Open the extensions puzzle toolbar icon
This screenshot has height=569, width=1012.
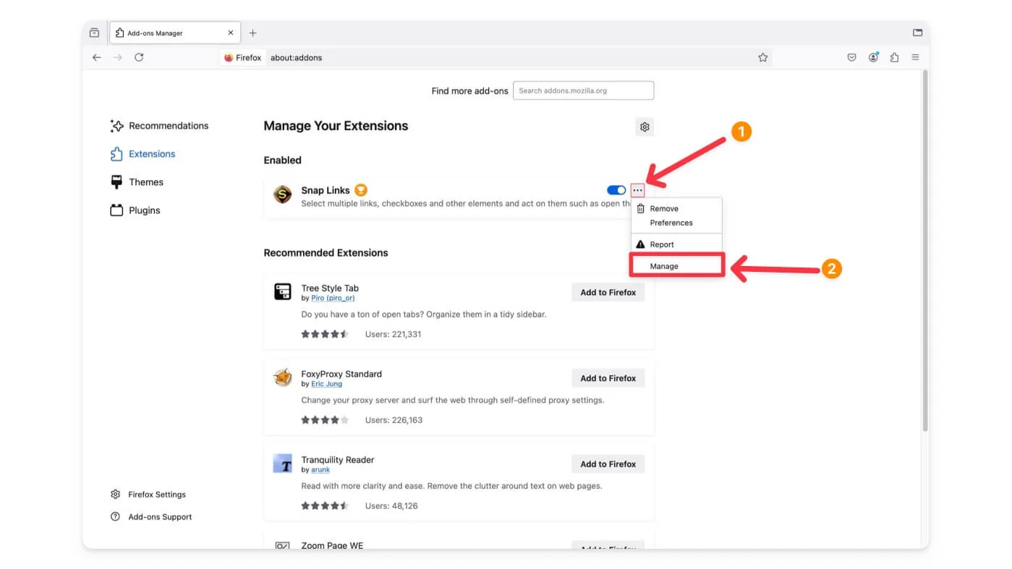coord(894,58)
